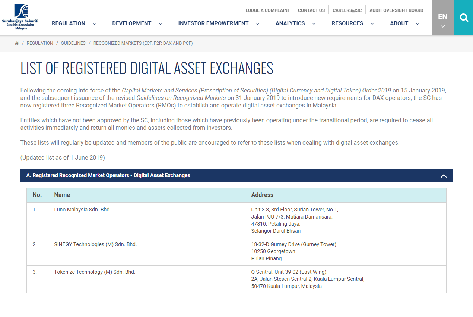Image resolution: width=473 pixels, height=317 pixels.
Task: Collapse the Registered Recognized Market Operators section
Action: click(444, 176)
